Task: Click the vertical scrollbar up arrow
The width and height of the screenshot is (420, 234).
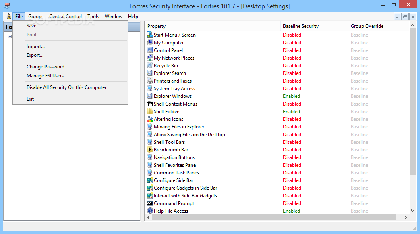Action: pyautogui.click(x=412, y=25)
